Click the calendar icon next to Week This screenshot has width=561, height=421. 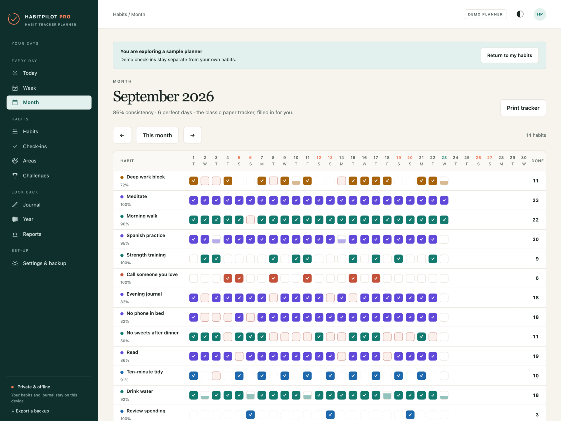coord(15,88)
